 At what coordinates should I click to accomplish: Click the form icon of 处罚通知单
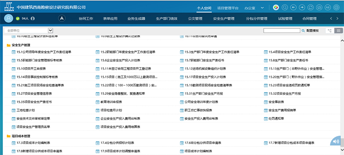pos(266,118)
